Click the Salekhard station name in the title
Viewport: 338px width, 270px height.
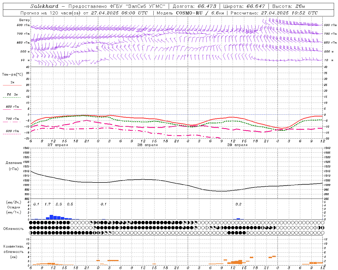point(44,6)
